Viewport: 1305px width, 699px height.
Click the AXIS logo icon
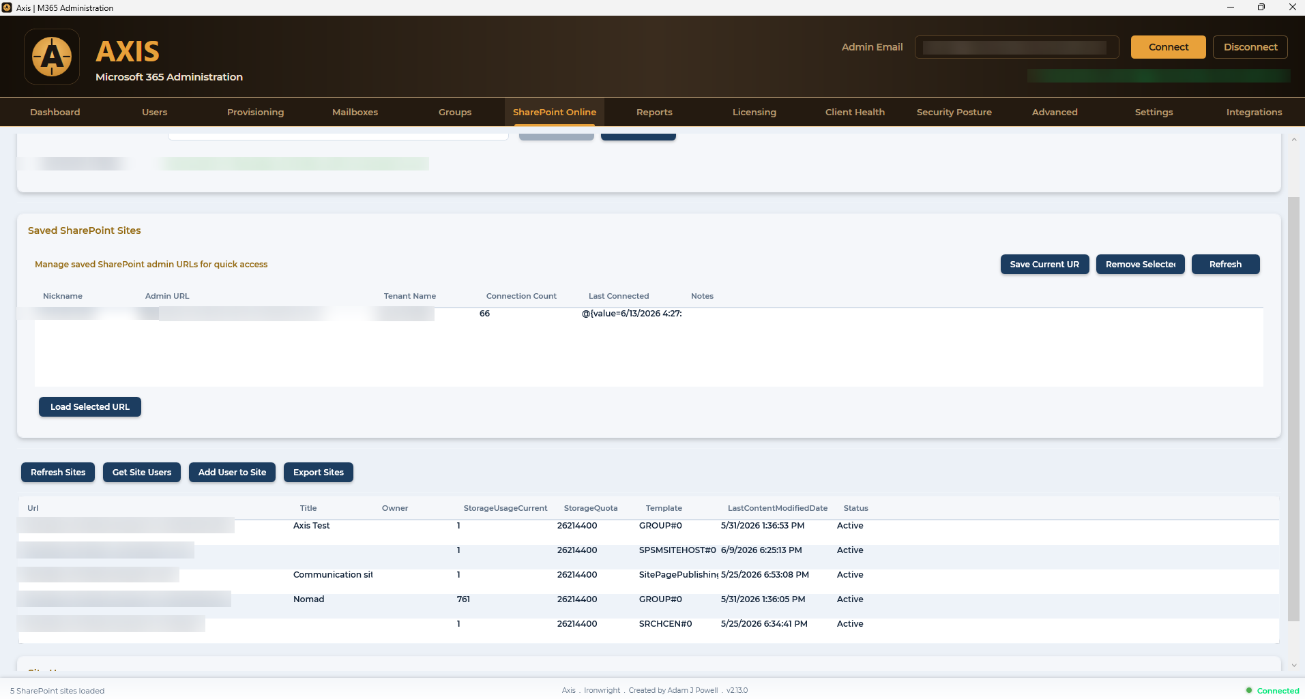click(52, 57)
